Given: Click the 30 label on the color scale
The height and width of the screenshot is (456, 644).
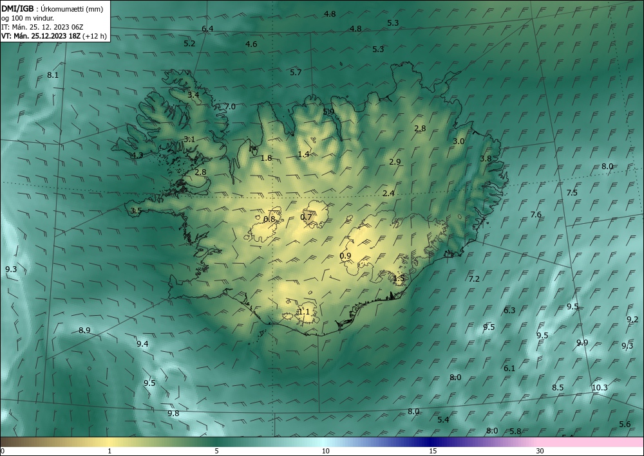Looking at the screenshot, I should click(540, 451).
